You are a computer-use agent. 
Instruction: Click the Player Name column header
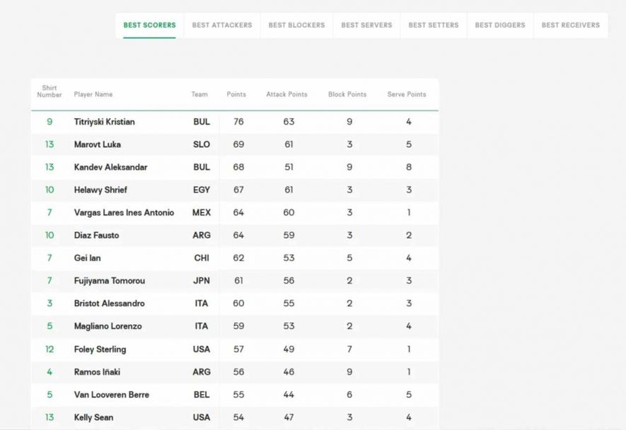93,95
